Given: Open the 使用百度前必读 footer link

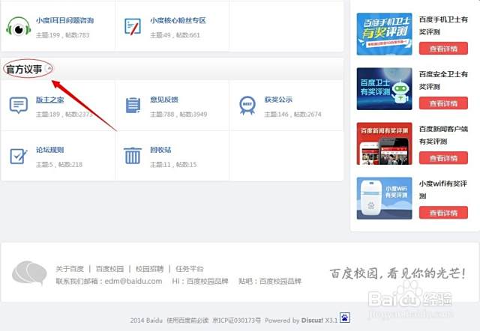Looking at the screenshot, I should click(x=187, y=321).
